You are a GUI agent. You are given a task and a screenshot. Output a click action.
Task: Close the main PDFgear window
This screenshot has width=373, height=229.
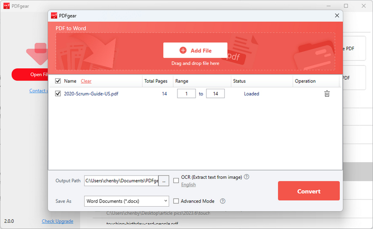pos(363,6)
